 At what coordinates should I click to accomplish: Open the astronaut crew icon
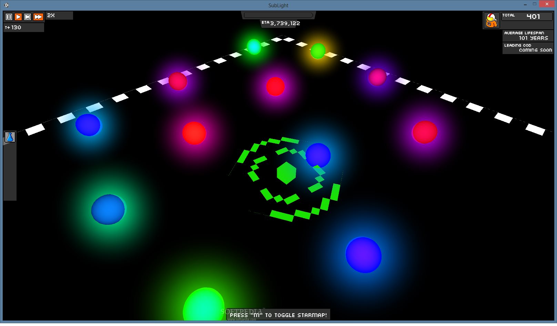click(492, 20)
